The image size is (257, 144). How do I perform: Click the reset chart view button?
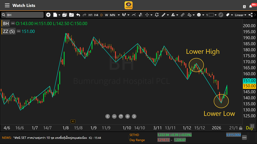[121, 116]
